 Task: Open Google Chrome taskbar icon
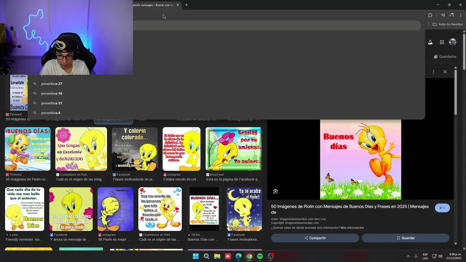[249, 256]
